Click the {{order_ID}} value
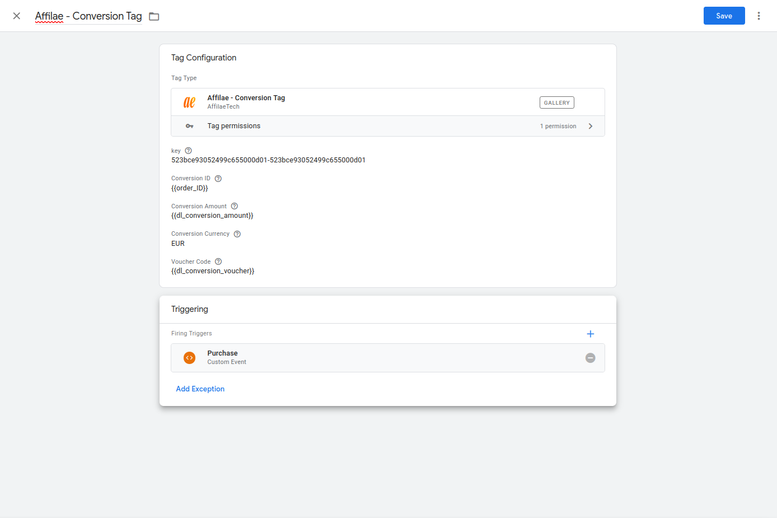 click(190, 188)
